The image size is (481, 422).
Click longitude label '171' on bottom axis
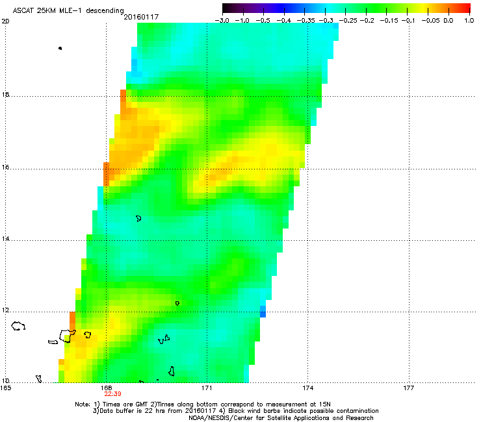207,388
